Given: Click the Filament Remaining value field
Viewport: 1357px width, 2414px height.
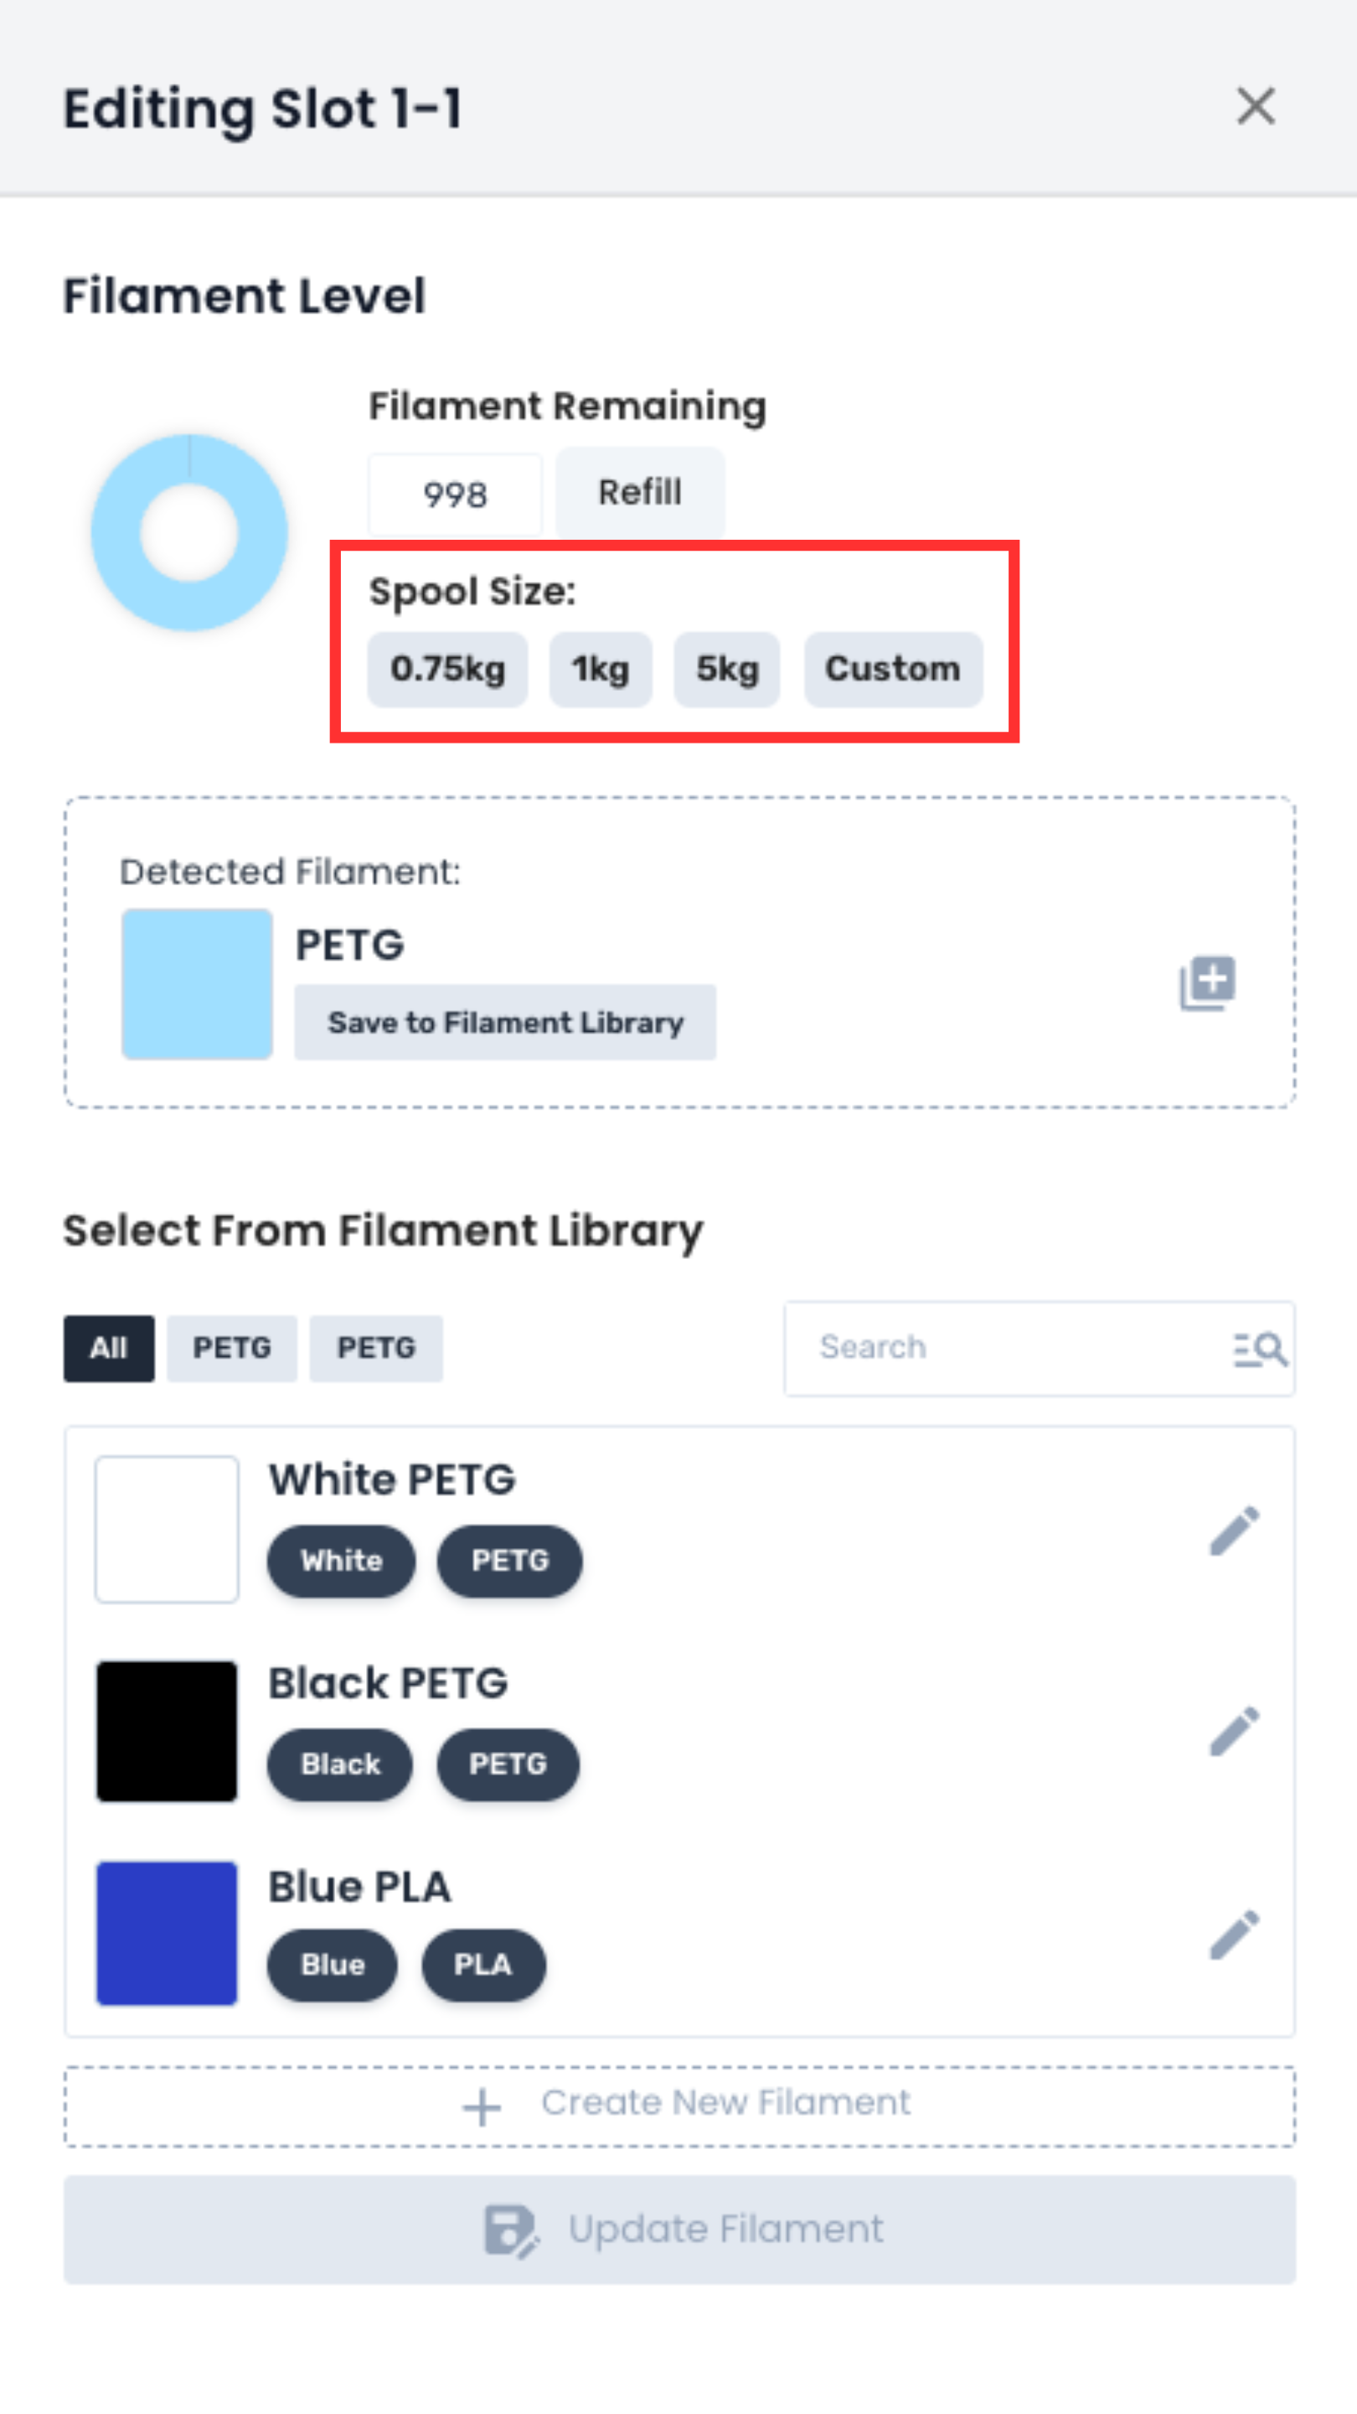Looking at the screenshot, I should (x=455, y=494).
